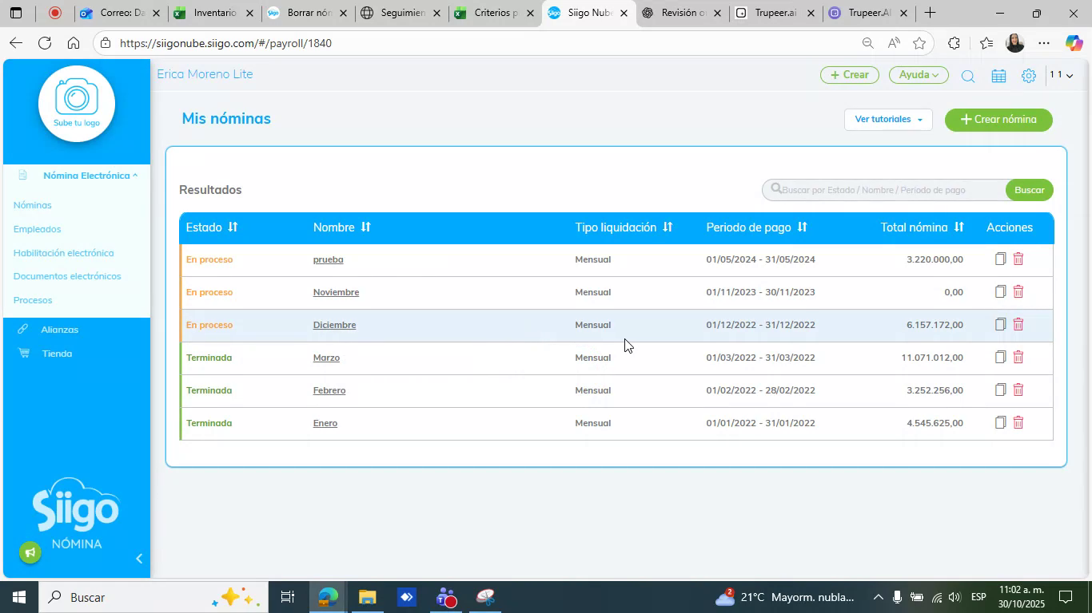1092x613 pixels.
Task: Copy the Noviembre payroll
Action: click(1000, 291)
